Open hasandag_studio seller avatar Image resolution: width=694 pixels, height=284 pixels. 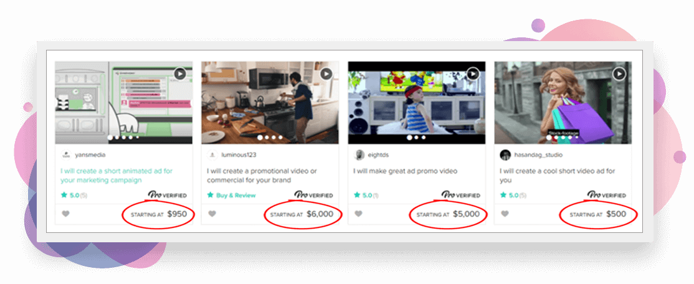pyautogui.click(x=505, y=155)
